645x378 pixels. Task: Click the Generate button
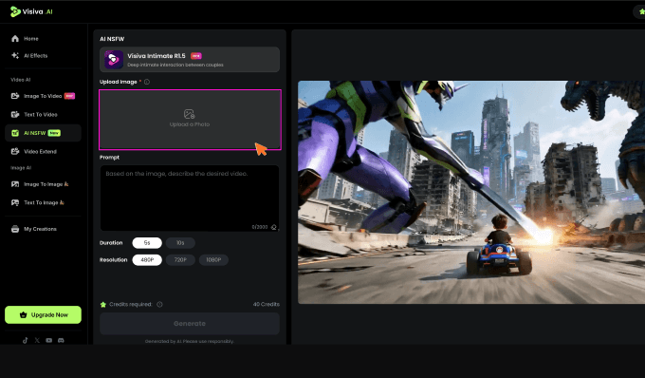coord(190,324)
